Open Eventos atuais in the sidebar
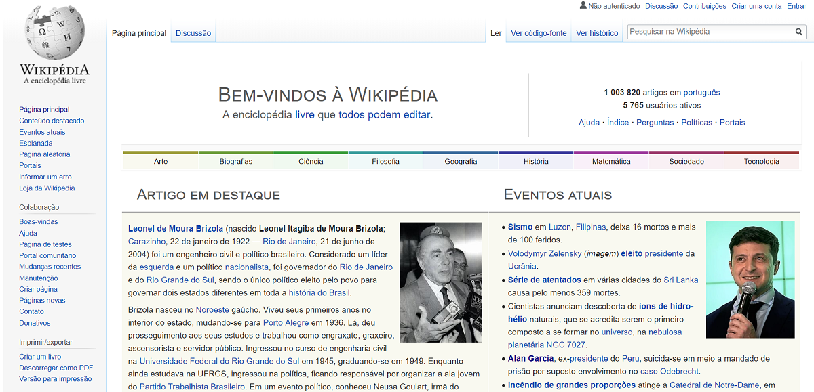The height and width of the screenshot is (392, 814). point(42,132)
